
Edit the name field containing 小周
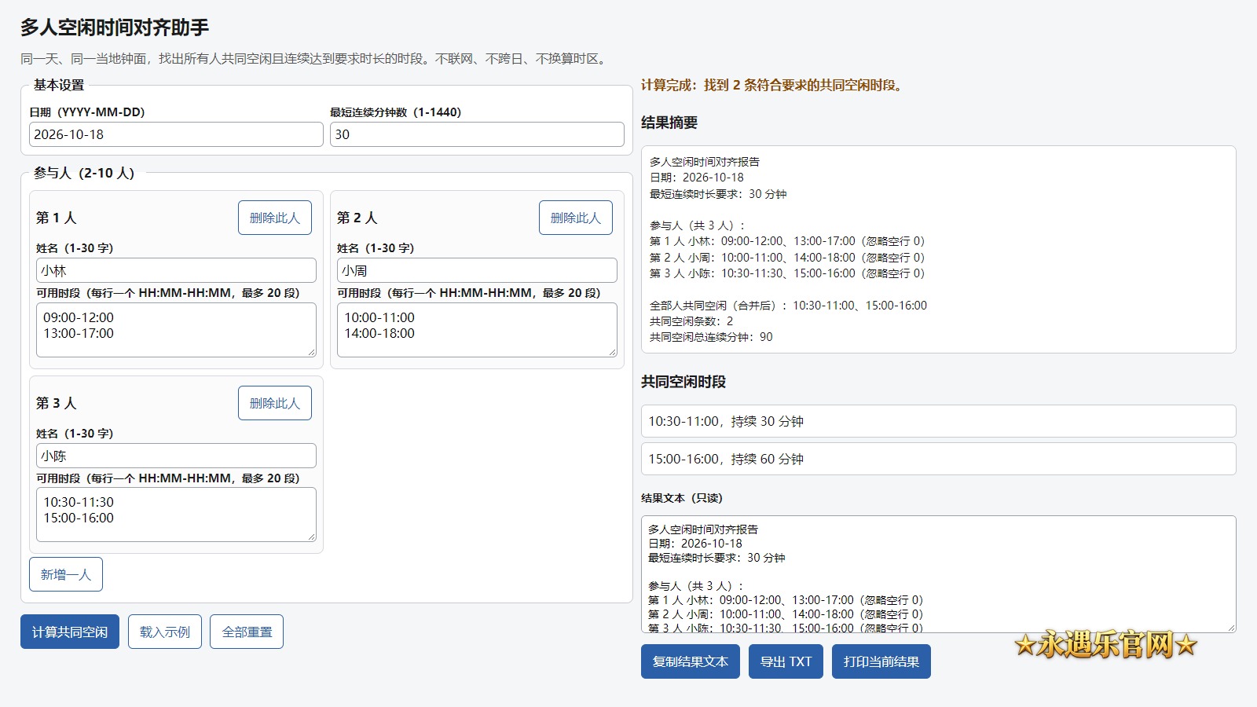coord(477,270)
